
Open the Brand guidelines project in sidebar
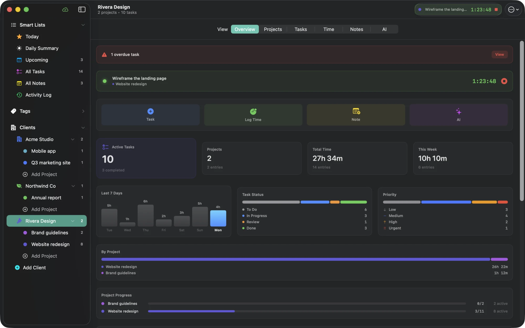coord(46,232)
